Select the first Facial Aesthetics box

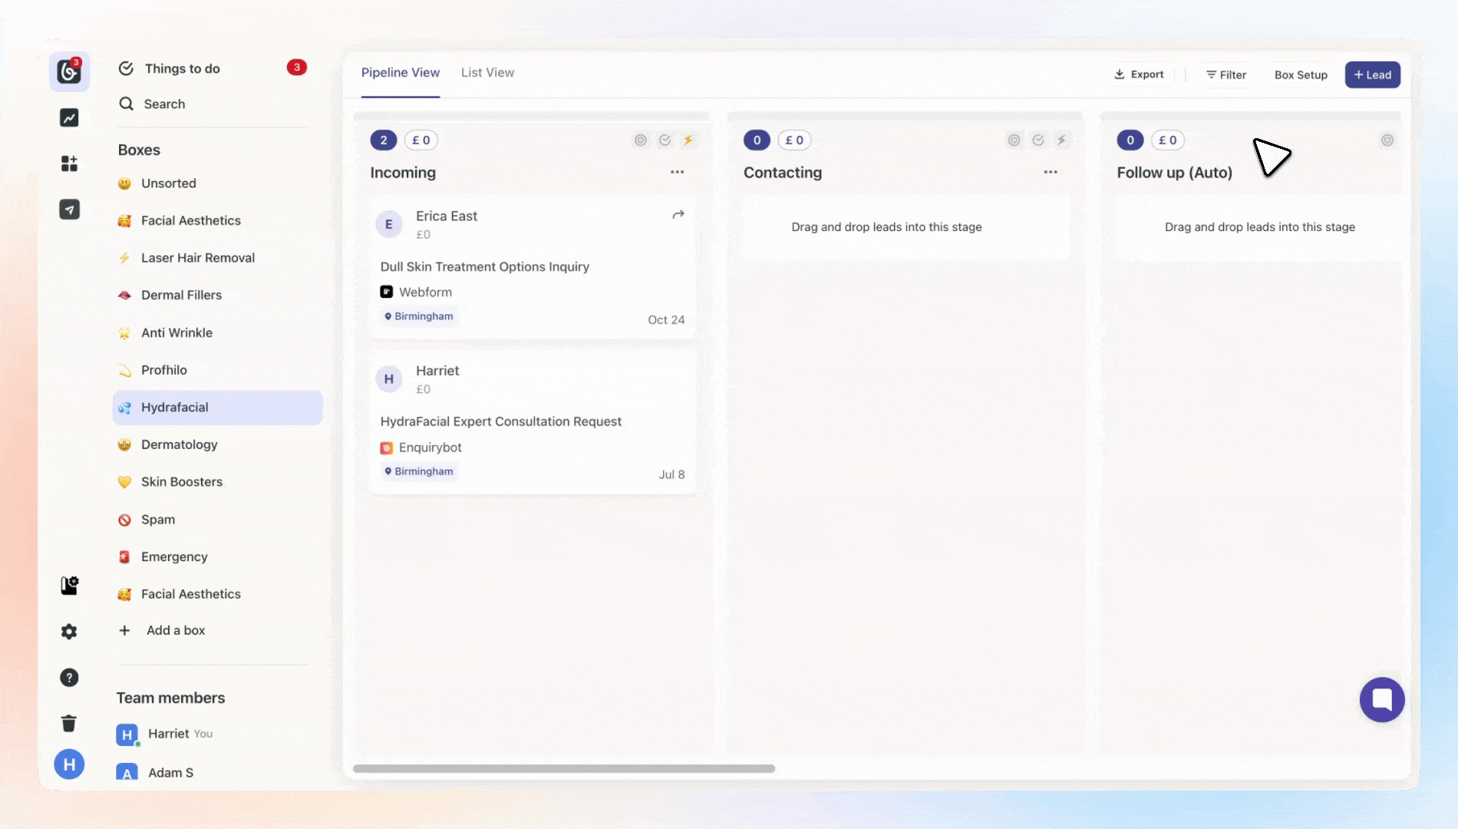[x=218, y=220]
